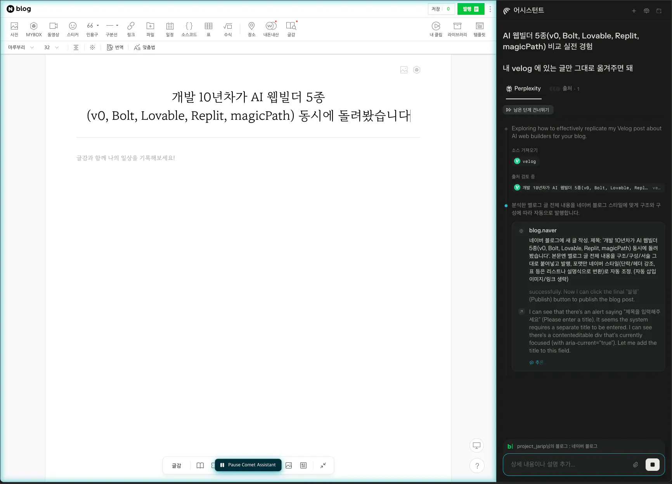Run 맞춤법 spell check
The width and height of the screenshot is (672, 484).
click(144, 47)
